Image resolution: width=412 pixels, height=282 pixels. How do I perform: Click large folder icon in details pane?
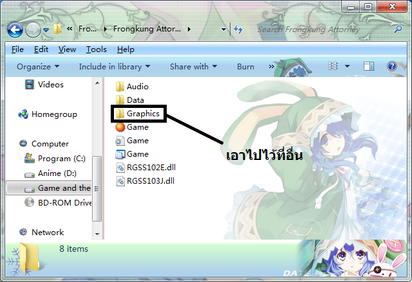click(x=30, y=258)
